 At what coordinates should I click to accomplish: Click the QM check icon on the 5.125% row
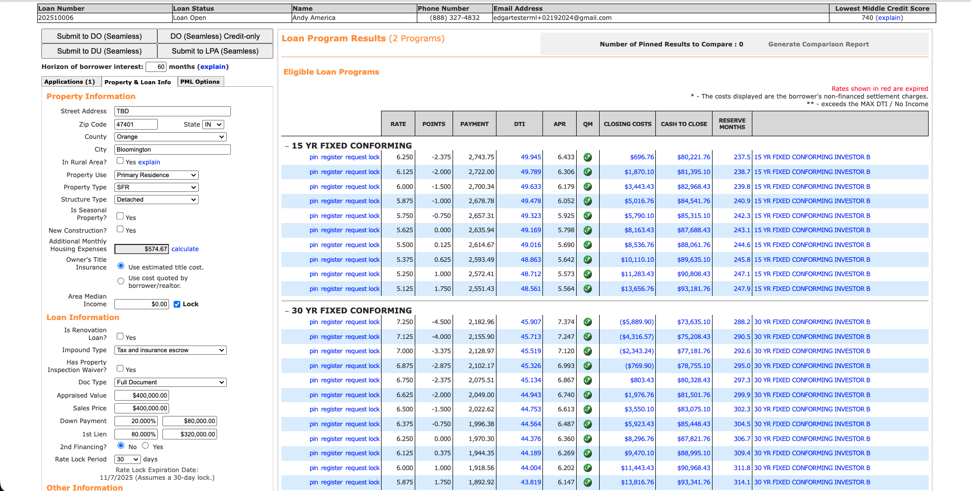(587, 289)
